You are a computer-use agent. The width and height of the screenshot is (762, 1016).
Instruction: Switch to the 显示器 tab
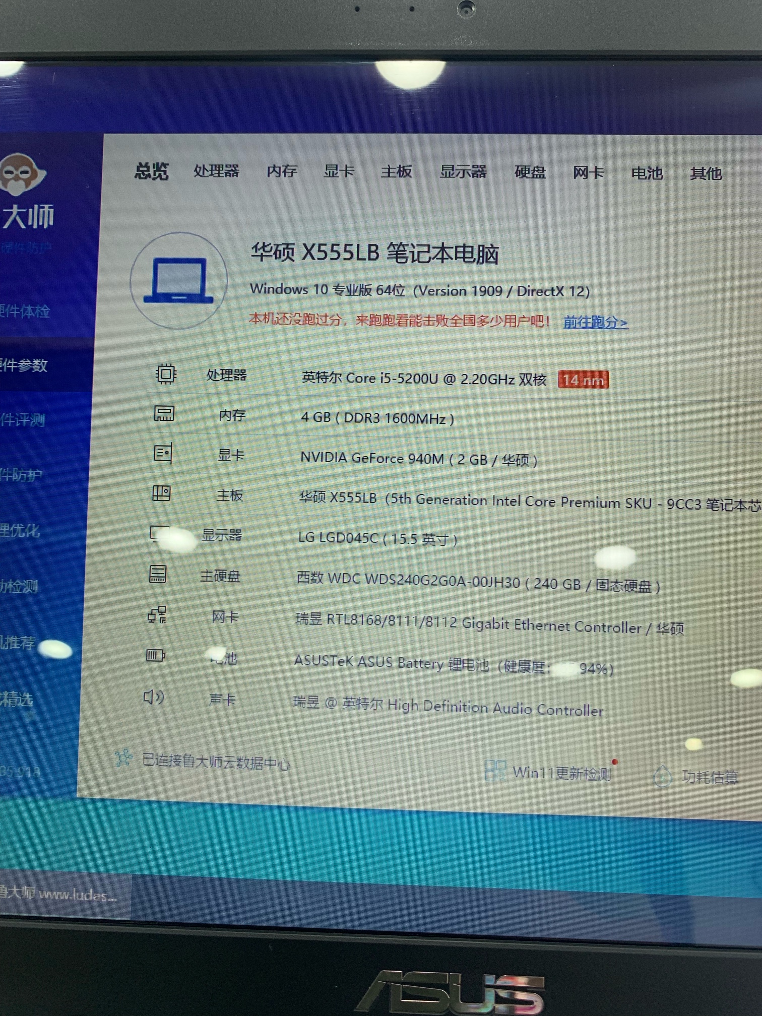(x=463, y=172)
